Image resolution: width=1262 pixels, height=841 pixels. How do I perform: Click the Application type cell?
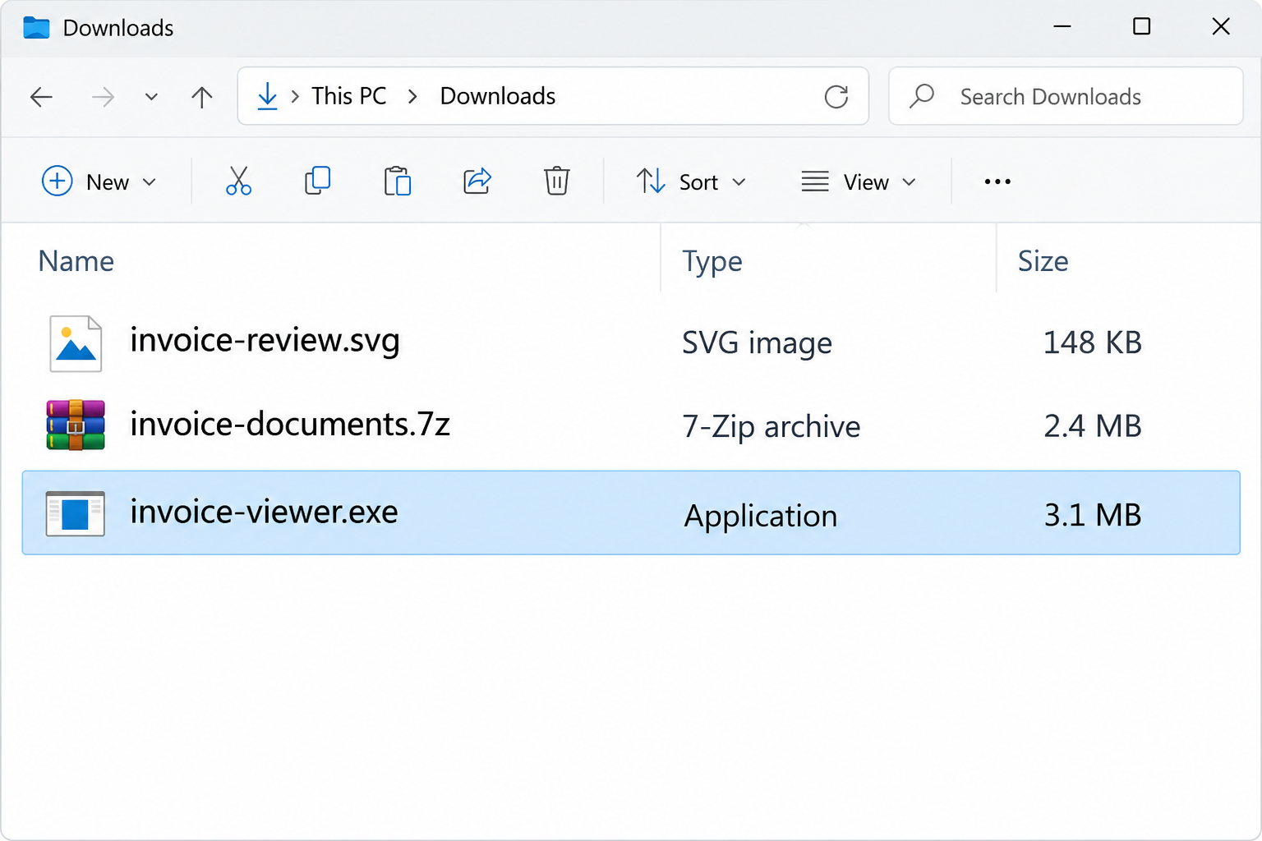(761, 516)
